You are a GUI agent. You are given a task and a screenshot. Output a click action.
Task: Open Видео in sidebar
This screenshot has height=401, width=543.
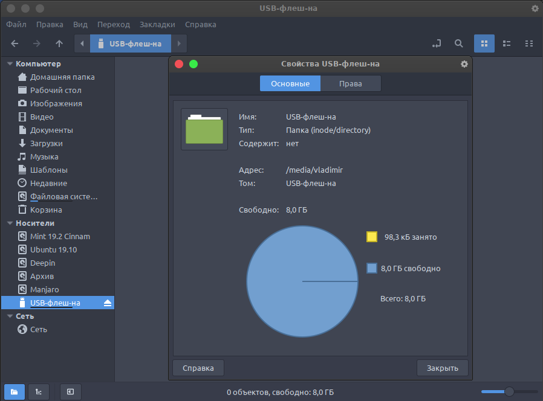click(57, 117)
